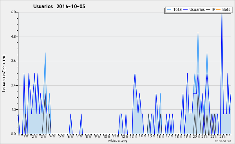
Task: Click the '9 h' x-axis label
Action: pyautogui.click(x=97, y=136)
